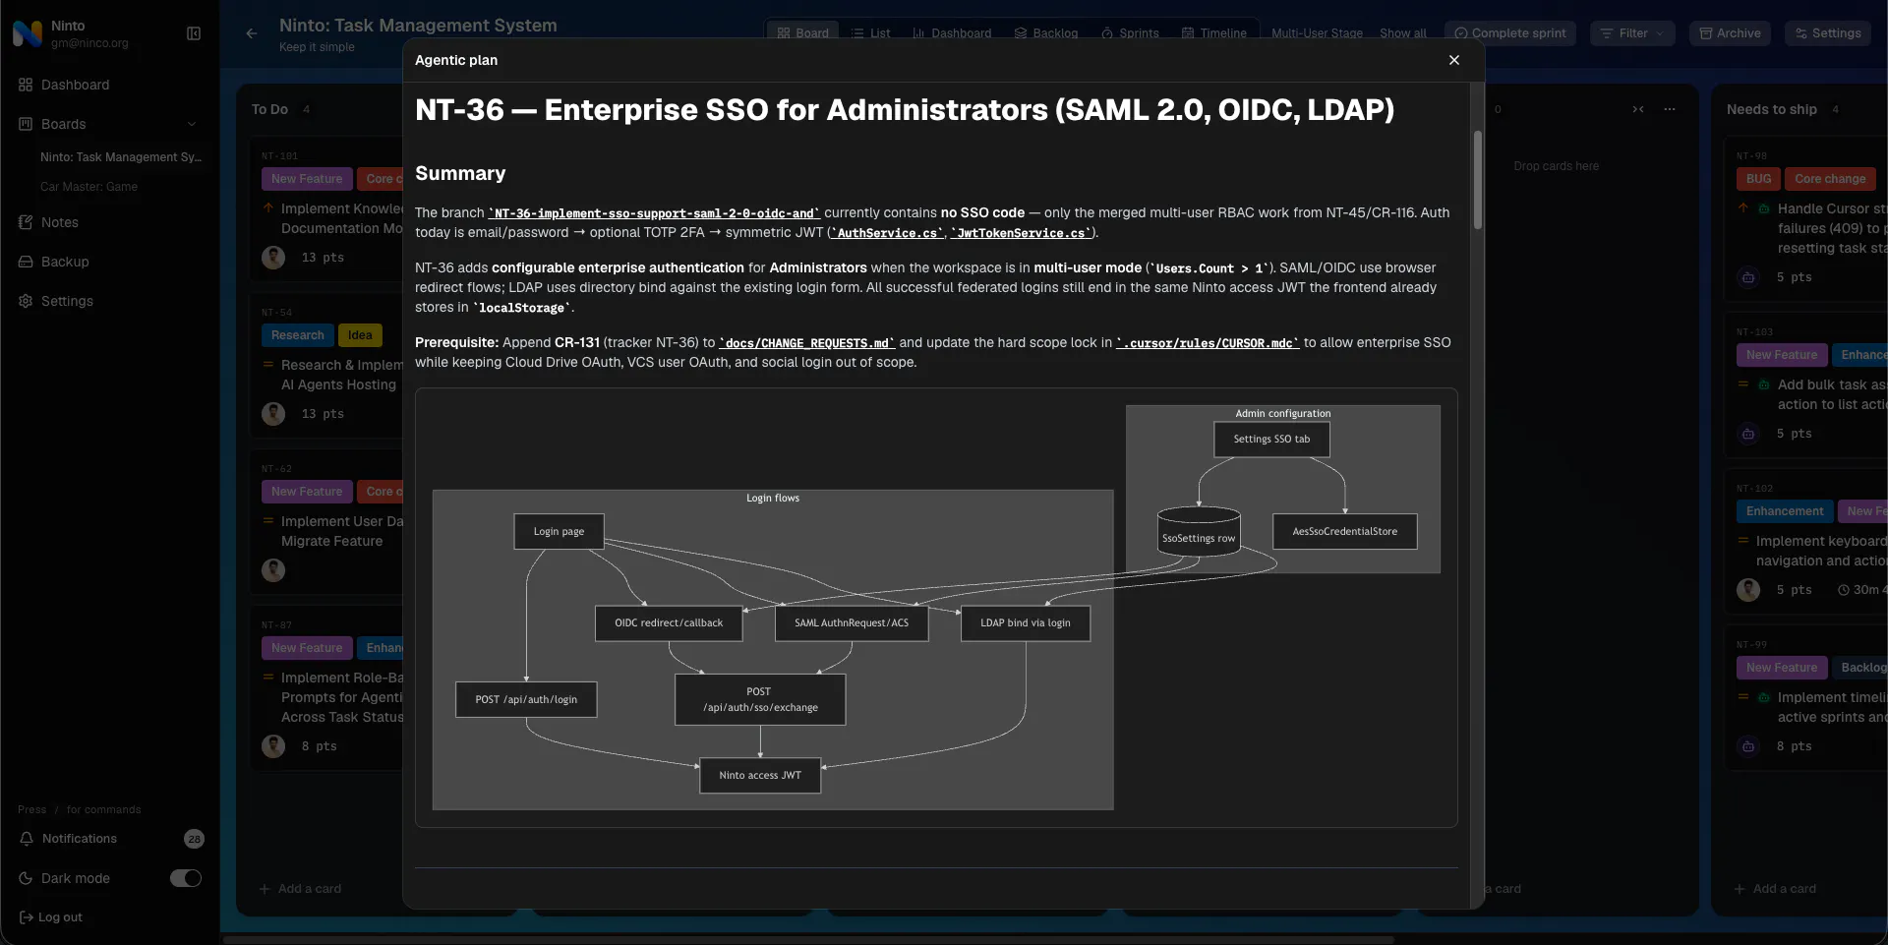Switch to the List tab
1888x945 pixels.
(870, 33)
